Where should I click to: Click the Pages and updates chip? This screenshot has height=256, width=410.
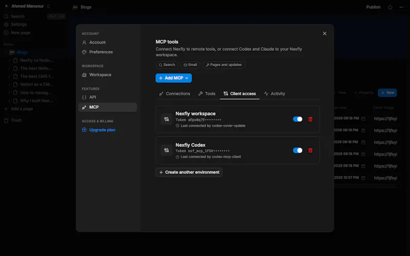tap(223, 65)
